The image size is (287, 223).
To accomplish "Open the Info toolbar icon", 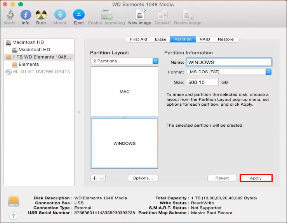I will click(x=26, y=15).
